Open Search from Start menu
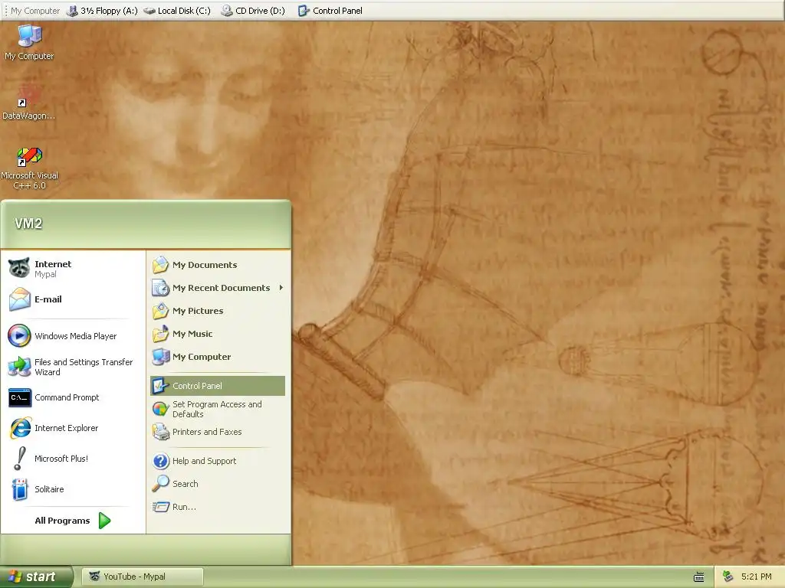The width and height of the screenshot is (785, 588). (x=217, y=484)
